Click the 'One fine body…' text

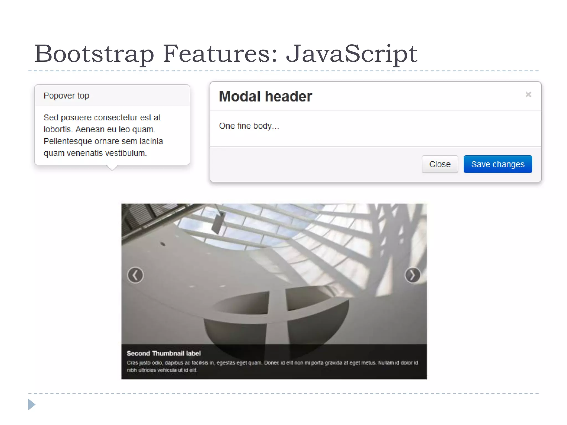tap(249, 126)
